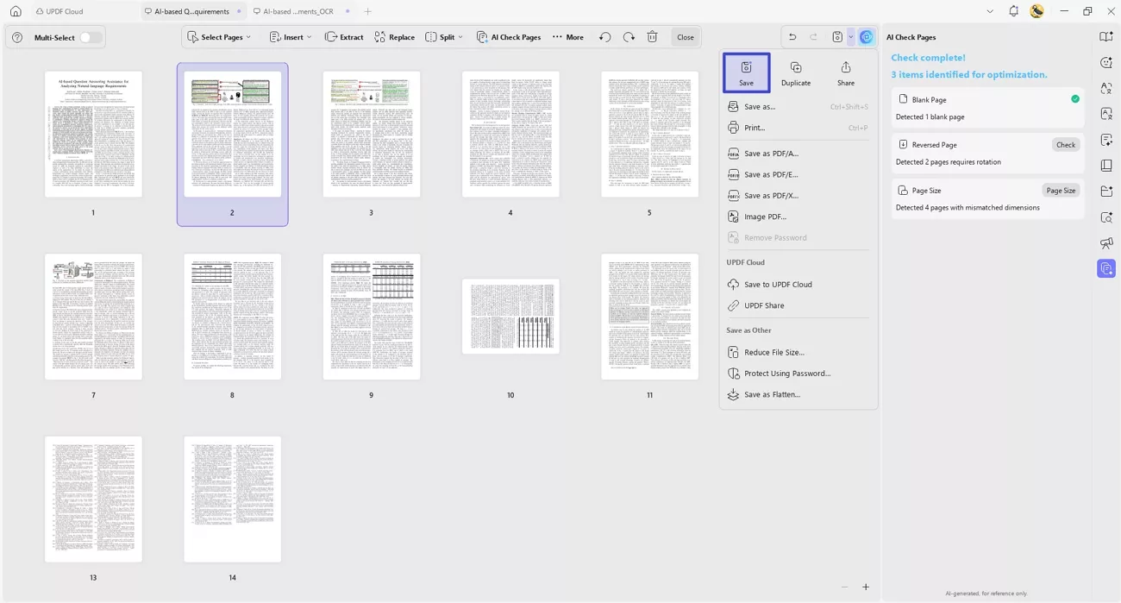This screenshot has width=1121, height=603.
Task: Click the Redo icon
Action: click(x=629, y=37)
